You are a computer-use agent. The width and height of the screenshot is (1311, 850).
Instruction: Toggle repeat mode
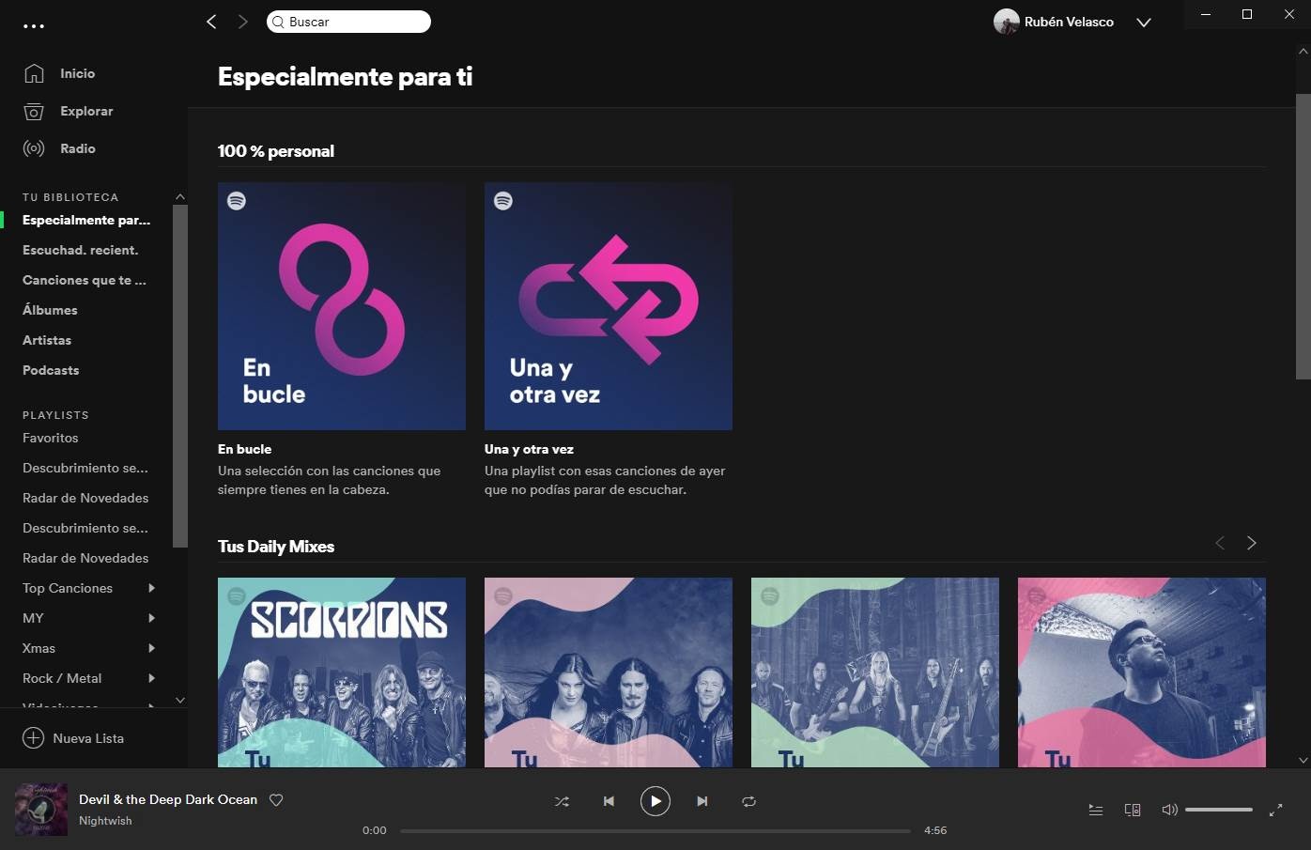pos(748,801)
